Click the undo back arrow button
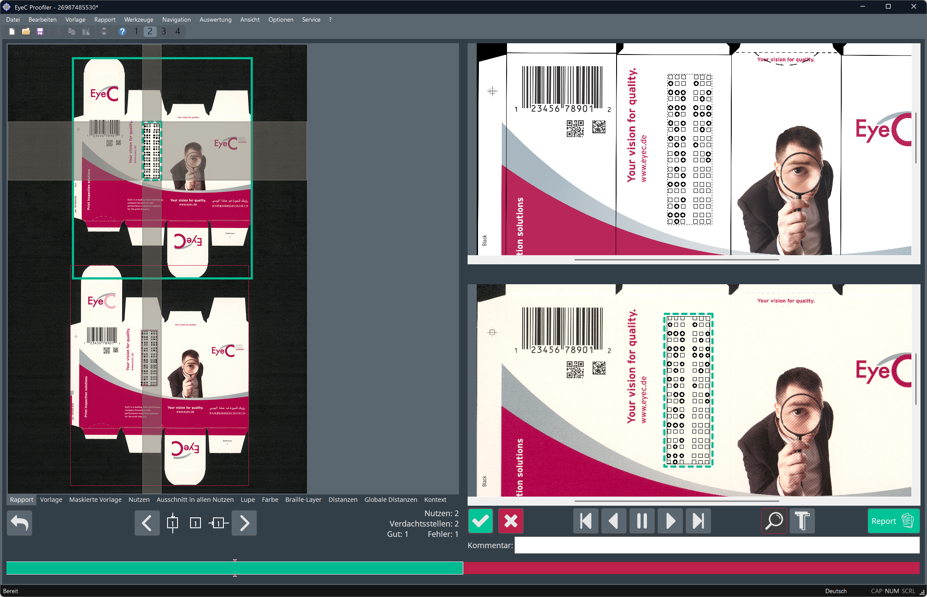The image size is (927, 597). click(x=19, y=523)
